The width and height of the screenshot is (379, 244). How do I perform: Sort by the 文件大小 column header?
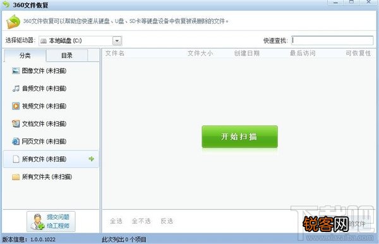(200, 53)
